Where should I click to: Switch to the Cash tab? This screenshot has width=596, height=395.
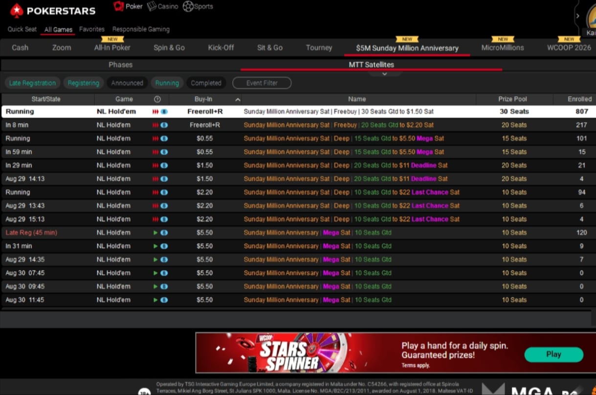(20, 47)
